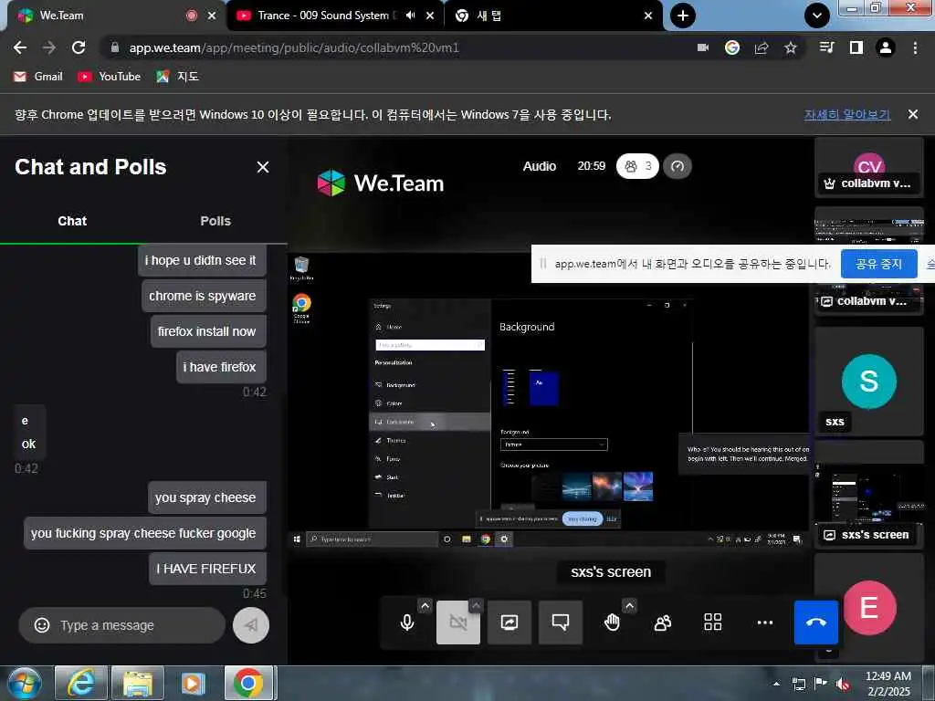
Task: Close the Trance YouTube tab
Action: [x=430, y=16]
